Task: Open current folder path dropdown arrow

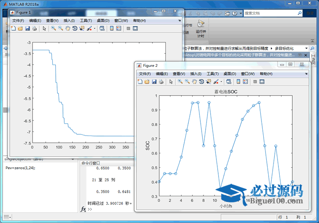Action: click(307, 48)
